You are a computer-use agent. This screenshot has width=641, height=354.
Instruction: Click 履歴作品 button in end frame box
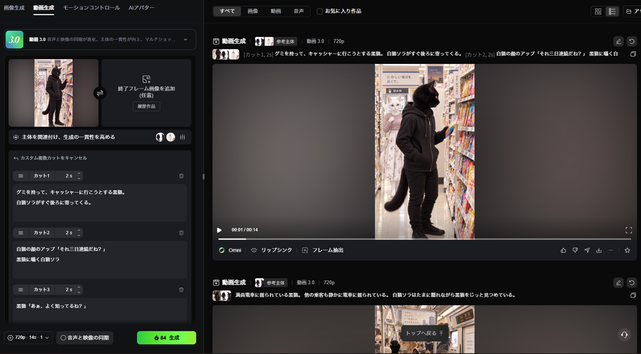click(147, 106)
